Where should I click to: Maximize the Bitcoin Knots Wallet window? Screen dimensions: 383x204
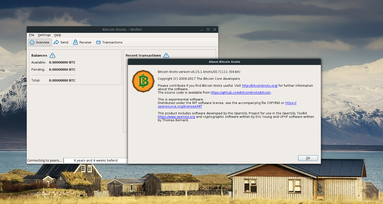(x=208, y=29)
